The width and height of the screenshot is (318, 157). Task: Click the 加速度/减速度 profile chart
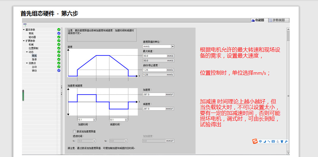click(x=103, y=102)
